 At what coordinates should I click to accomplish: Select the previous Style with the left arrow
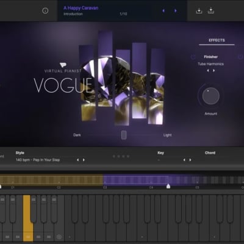point(77,160)
